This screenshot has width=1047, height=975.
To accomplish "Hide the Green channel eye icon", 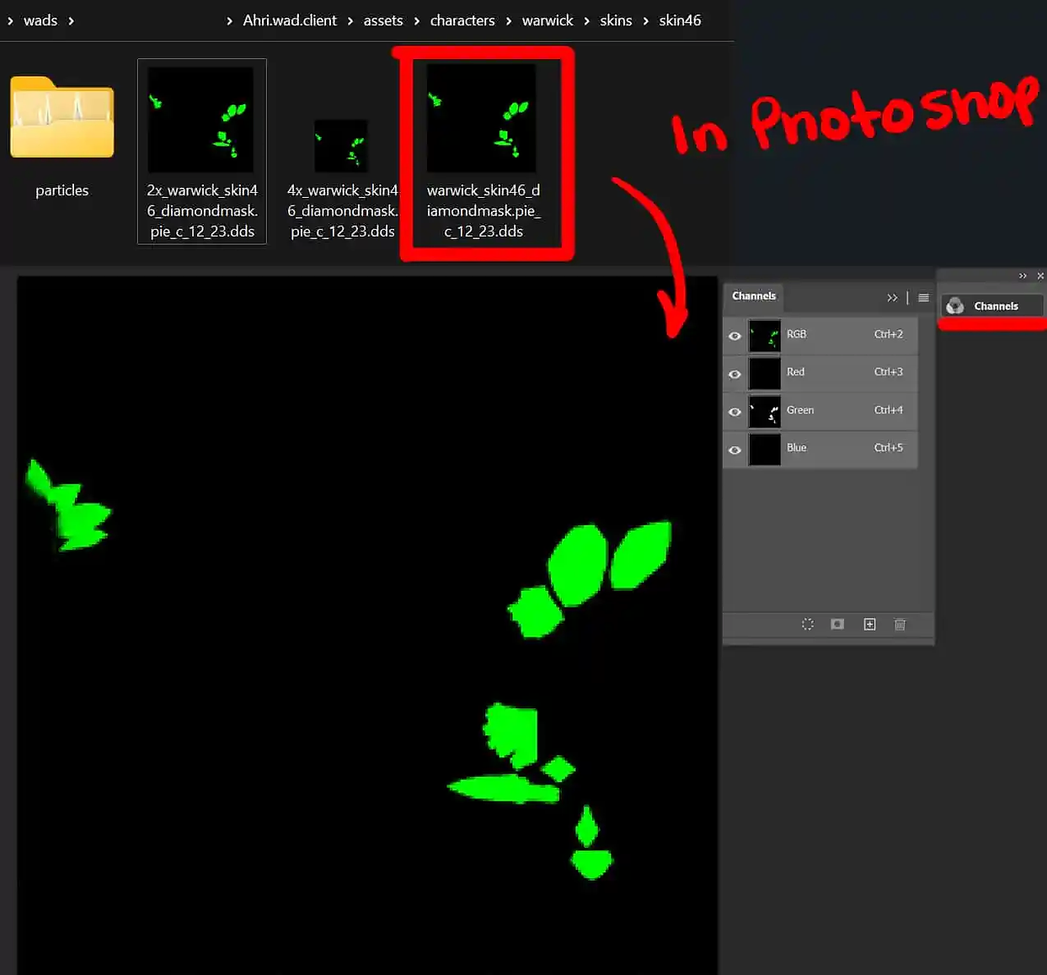I will (x=735, y=412).
